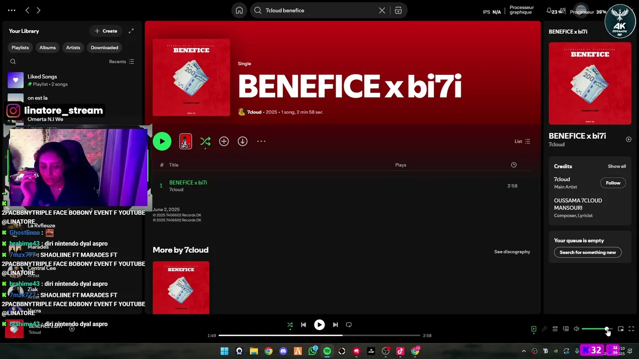Open the Liked Songs playlist

click(72, 80)
